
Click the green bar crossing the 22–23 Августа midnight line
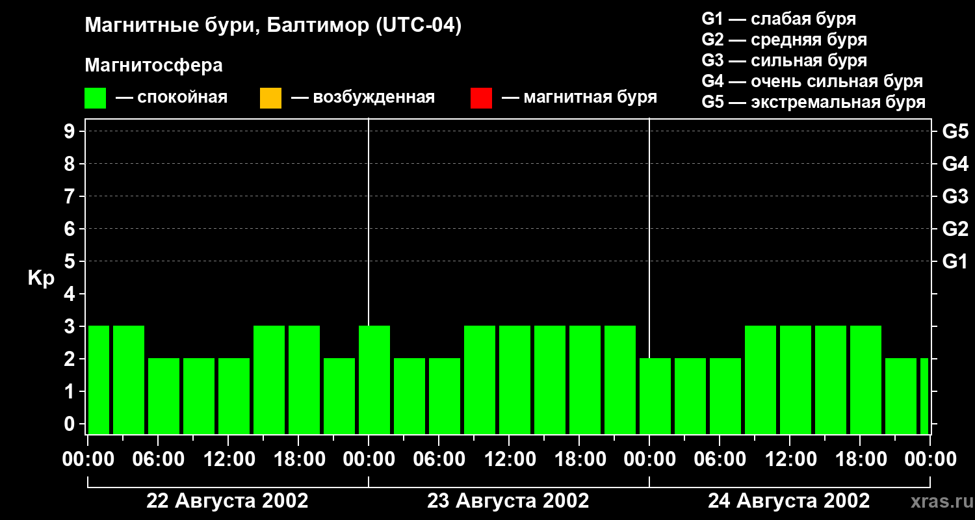(374, 380)
